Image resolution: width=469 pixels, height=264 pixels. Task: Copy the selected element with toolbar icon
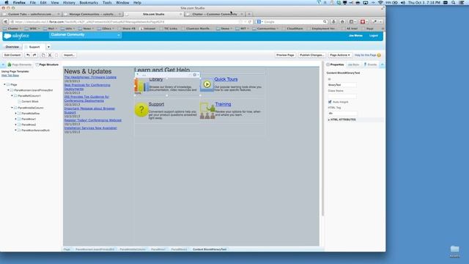click(43, 55)
